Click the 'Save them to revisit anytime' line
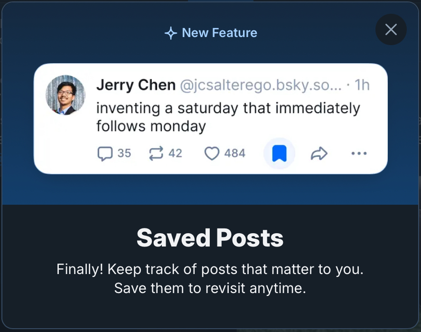 coord(210,288)
